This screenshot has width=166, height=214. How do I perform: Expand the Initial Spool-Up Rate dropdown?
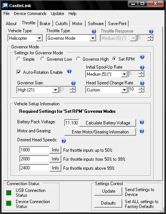[x=124, y=74]
